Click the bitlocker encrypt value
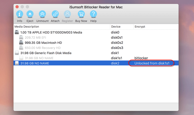 [141, 58]
